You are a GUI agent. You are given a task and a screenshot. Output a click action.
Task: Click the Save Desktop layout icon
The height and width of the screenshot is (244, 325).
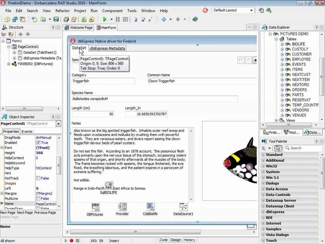pos(261,11)
